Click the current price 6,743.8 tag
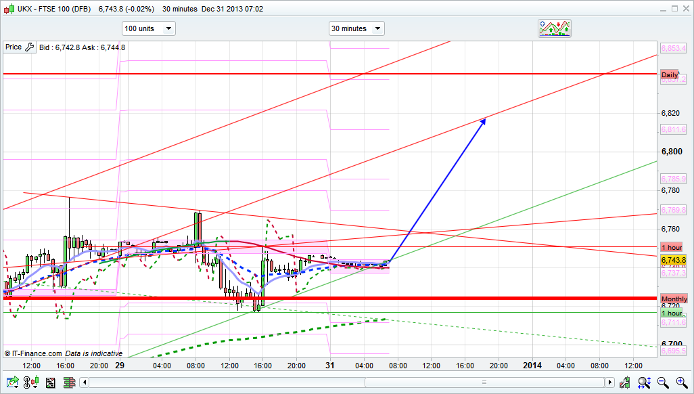Viewport: 694px width, 394px height. coord(673,260)
